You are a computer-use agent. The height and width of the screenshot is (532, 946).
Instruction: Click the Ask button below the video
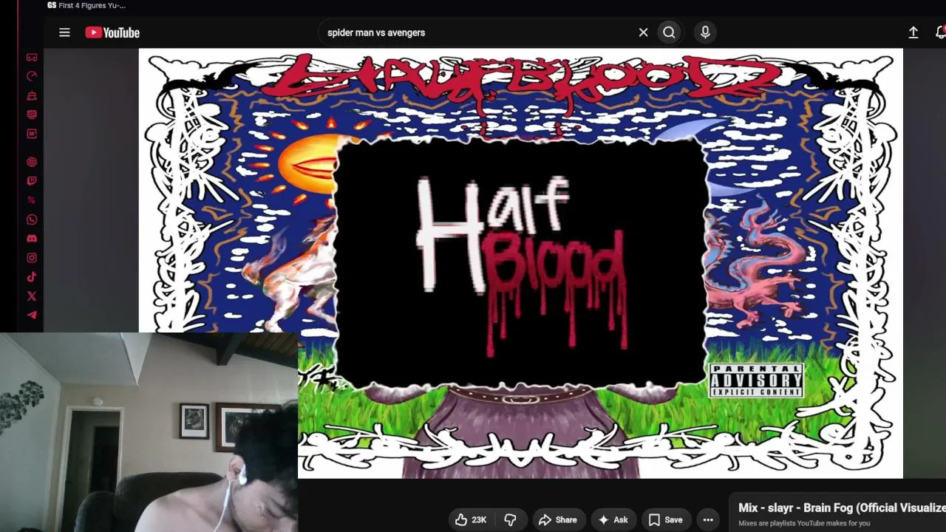click(x=613, y=519)
